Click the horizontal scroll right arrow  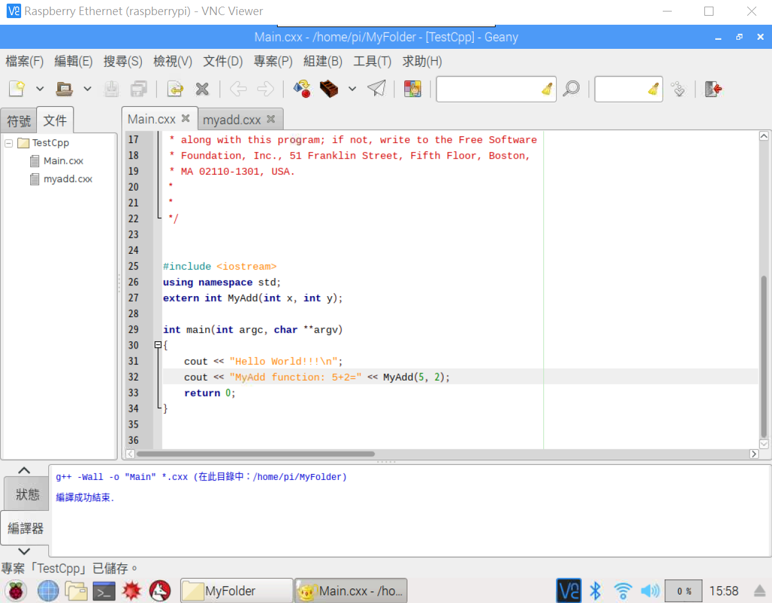[x=754, y=454]
